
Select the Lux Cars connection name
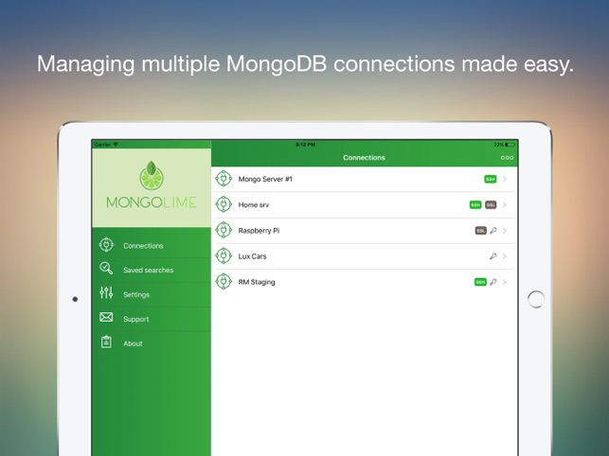tap(253, 256)
